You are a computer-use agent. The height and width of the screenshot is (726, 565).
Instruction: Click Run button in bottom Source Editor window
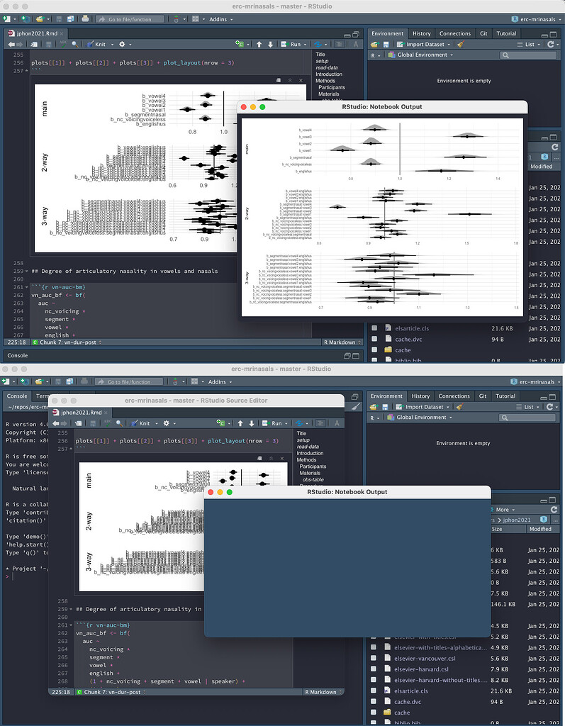pyautogui.click(x=273, y=423)
